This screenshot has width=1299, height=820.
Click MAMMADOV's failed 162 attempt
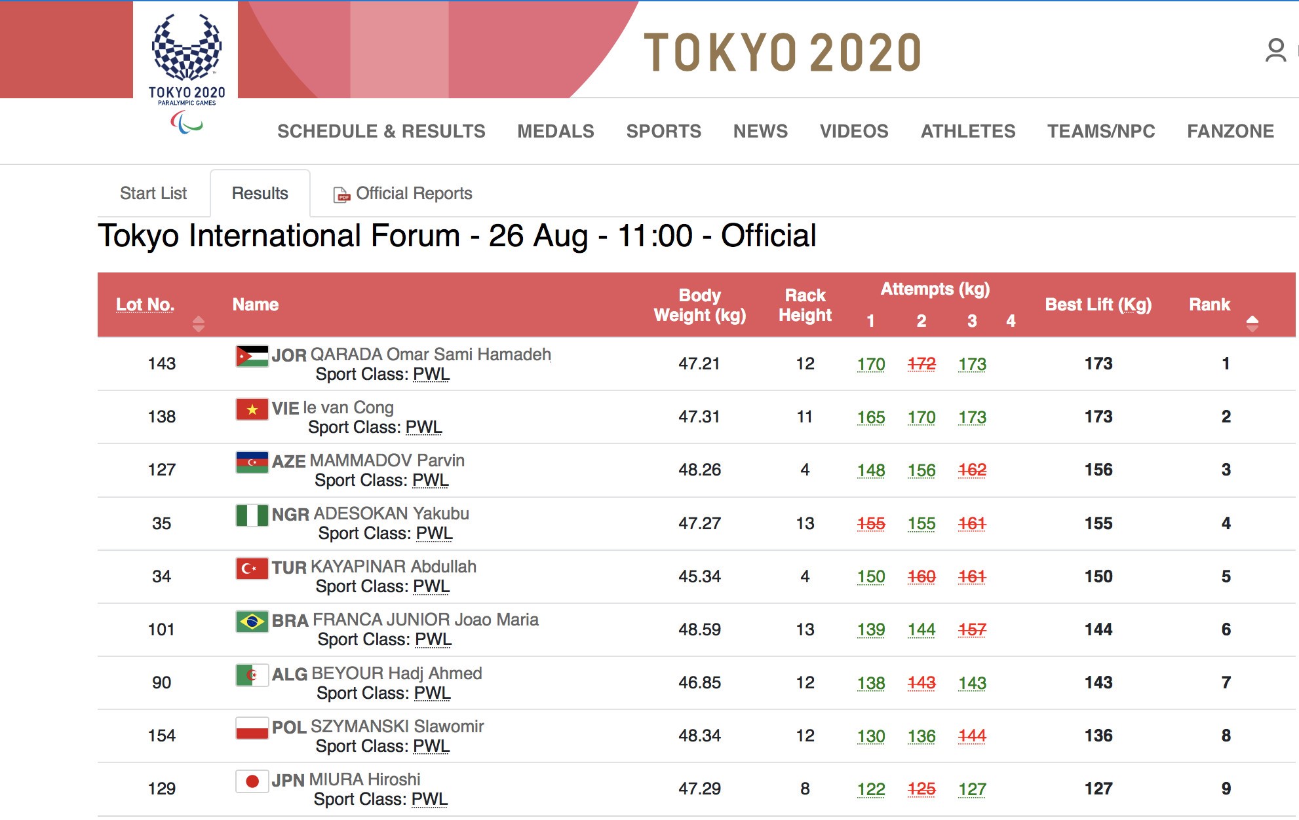click(x=972, y=470)
